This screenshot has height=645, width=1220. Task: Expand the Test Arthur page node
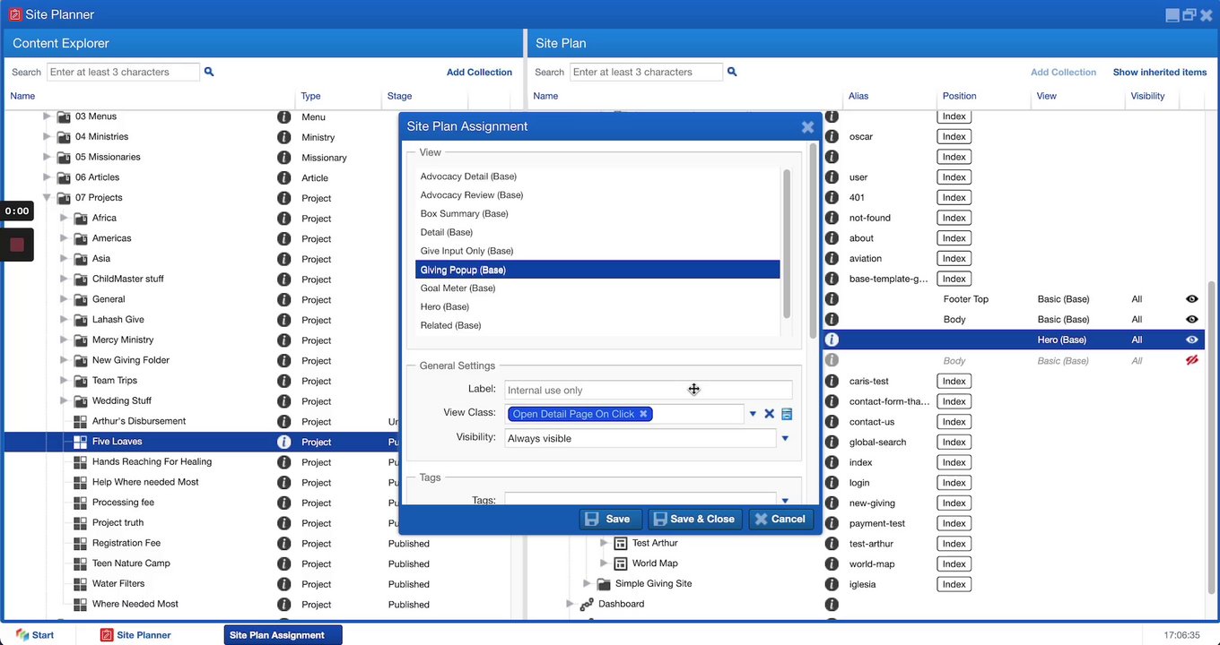603,543
